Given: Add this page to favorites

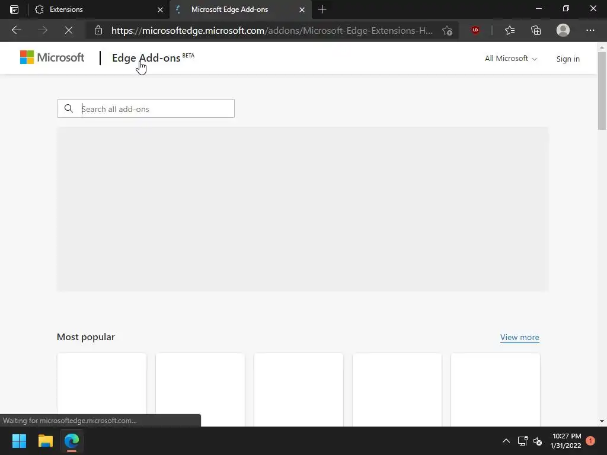Looking at the screenshot, I should tap(447, 31).
